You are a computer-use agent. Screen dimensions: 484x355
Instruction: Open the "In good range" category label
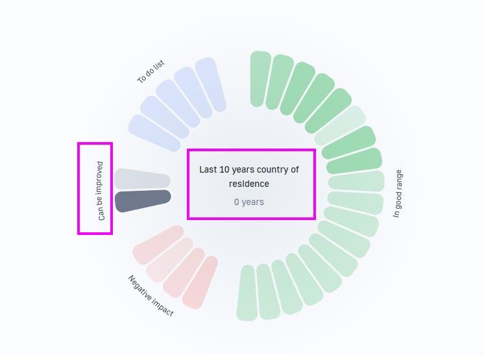(x=398, y=193)
